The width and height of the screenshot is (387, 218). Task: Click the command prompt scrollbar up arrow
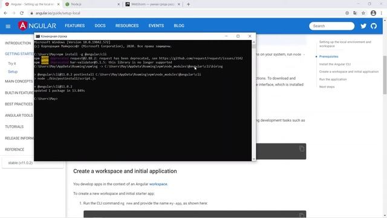pyautogui.click(x=254, y=42)
